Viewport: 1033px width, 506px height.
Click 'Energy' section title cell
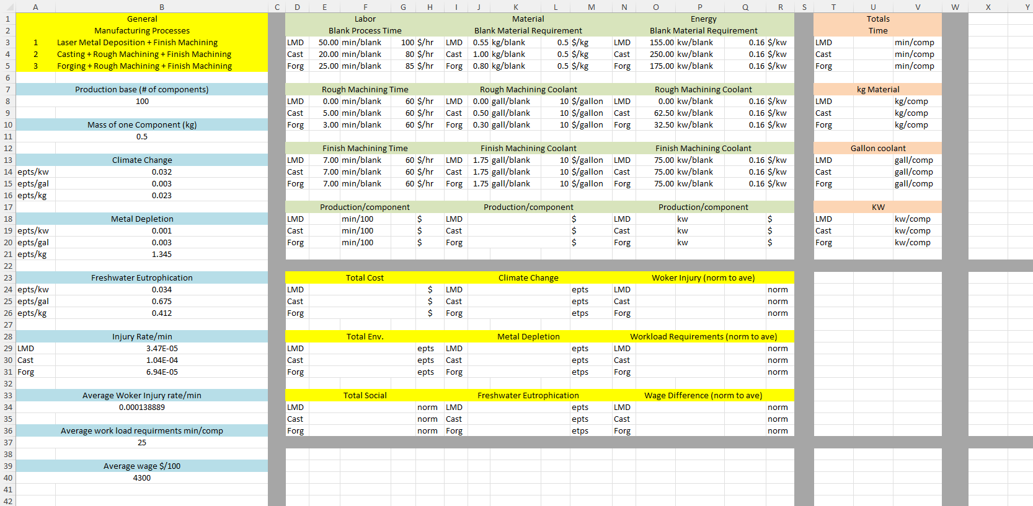tap(703, 19)
